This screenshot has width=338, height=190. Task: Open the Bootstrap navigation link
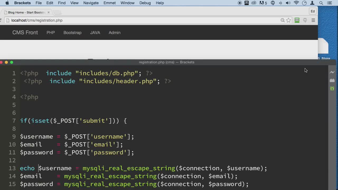[x=72, y=32]
